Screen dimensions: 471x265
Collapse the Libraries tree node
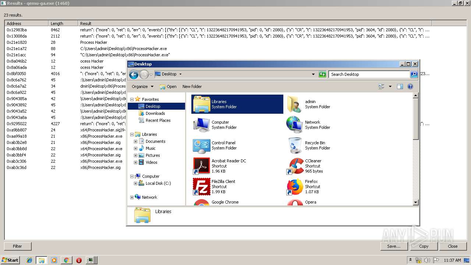pyautogui.click(x=132, y=134)
